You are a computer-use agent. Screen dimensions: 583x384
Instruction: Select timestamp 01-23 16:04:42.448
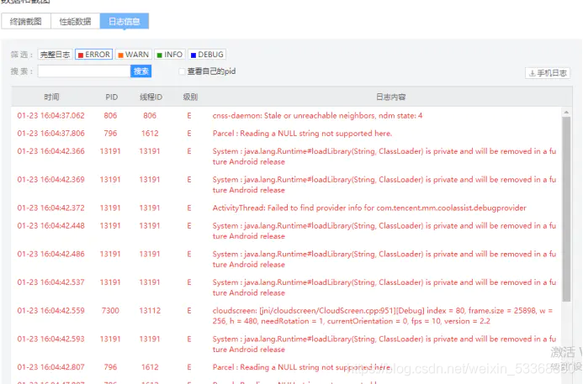point(51,226)
